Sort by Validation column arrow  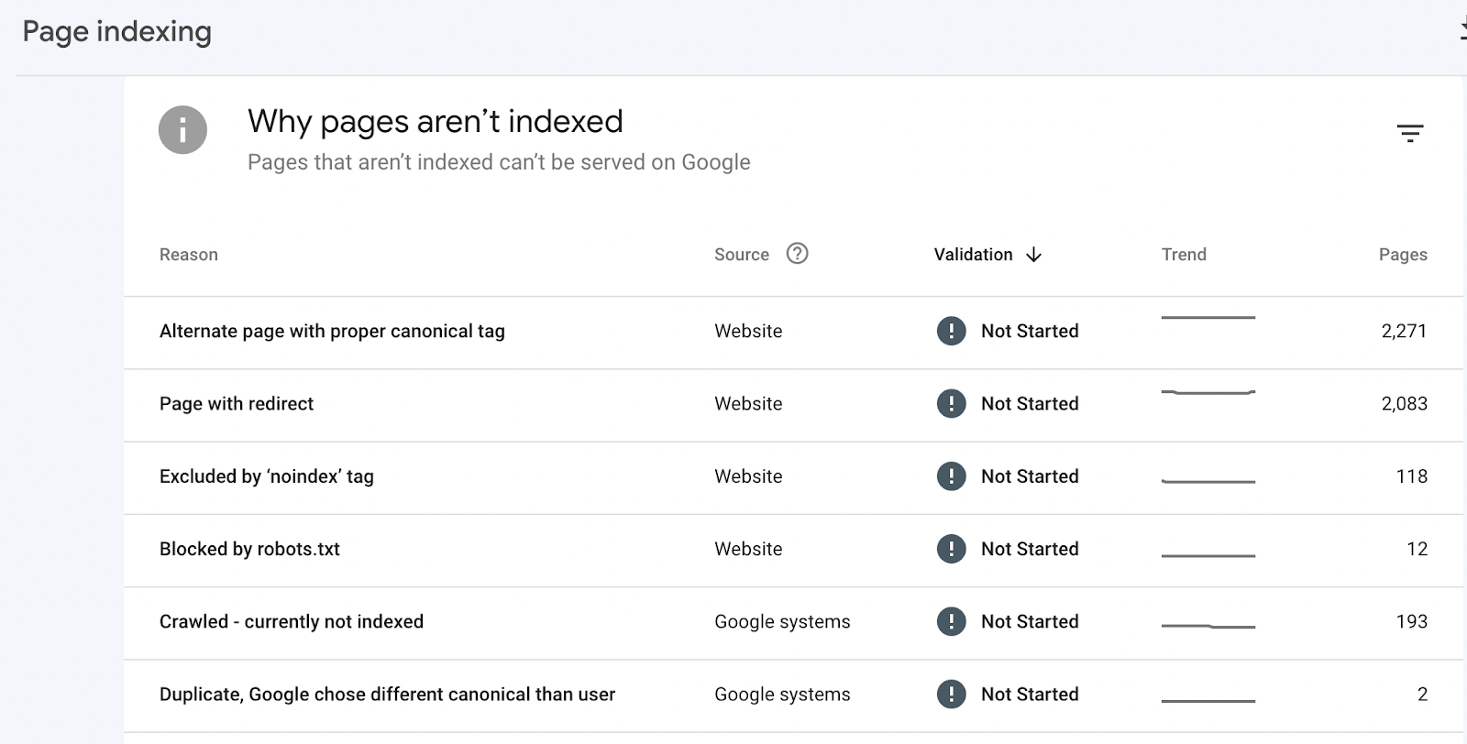tap(1033, 255)
